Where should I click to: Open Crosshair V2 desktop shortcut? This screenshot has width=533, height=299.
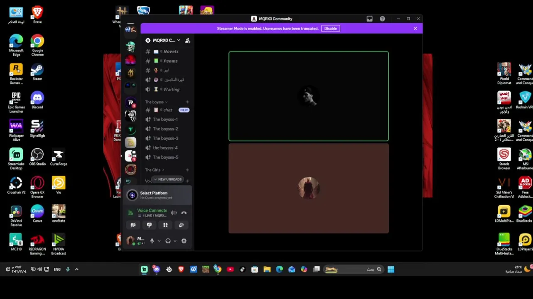pos(16,185)
